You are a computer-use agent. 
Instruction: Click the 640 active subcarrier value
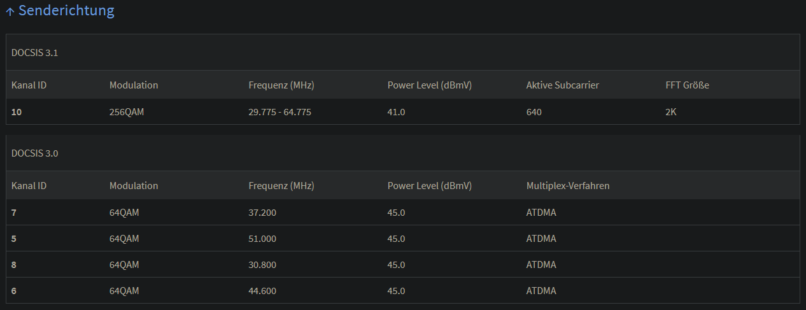(534, 112)
